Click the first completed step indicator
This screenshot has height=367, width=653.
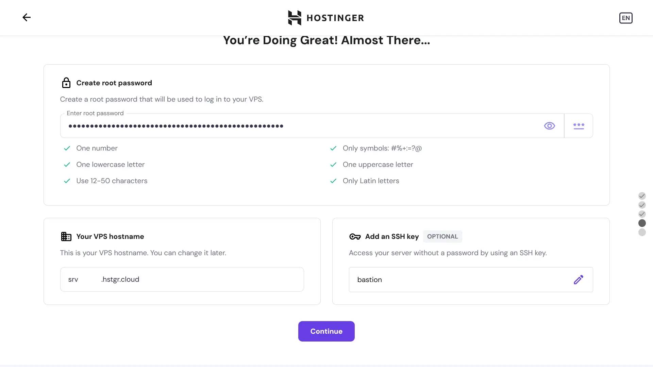642,196
